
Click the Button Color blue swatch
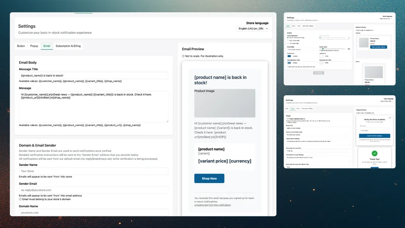(289, 56)
